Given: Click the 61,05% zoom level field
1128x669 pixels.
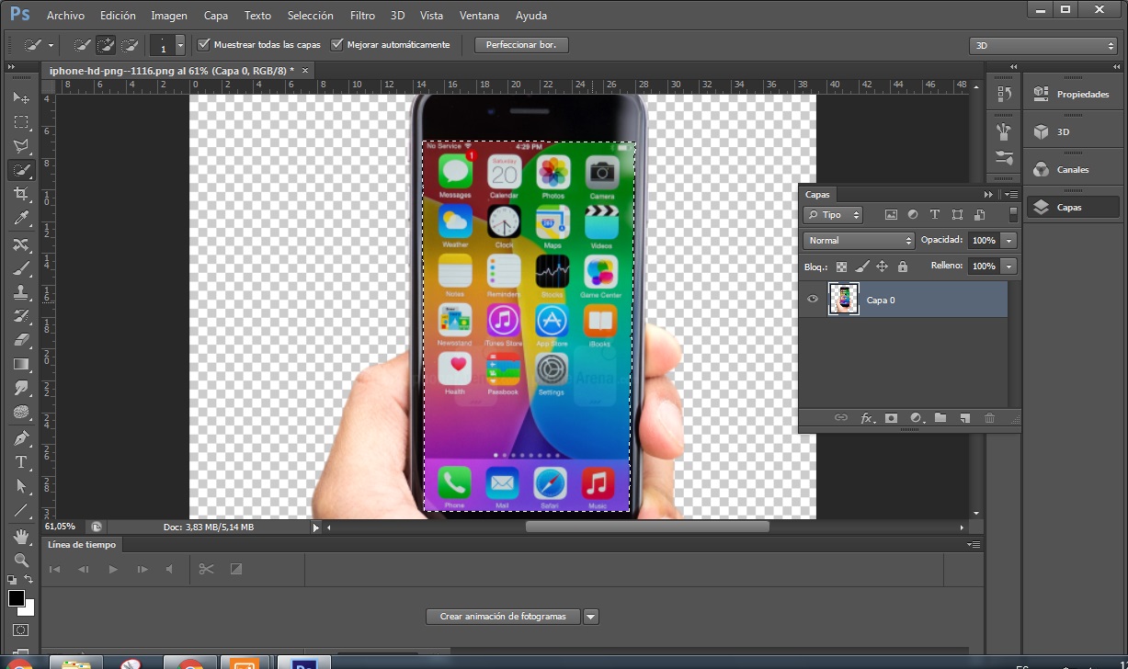Looking at the screenshot, I should tap(62, 527).
